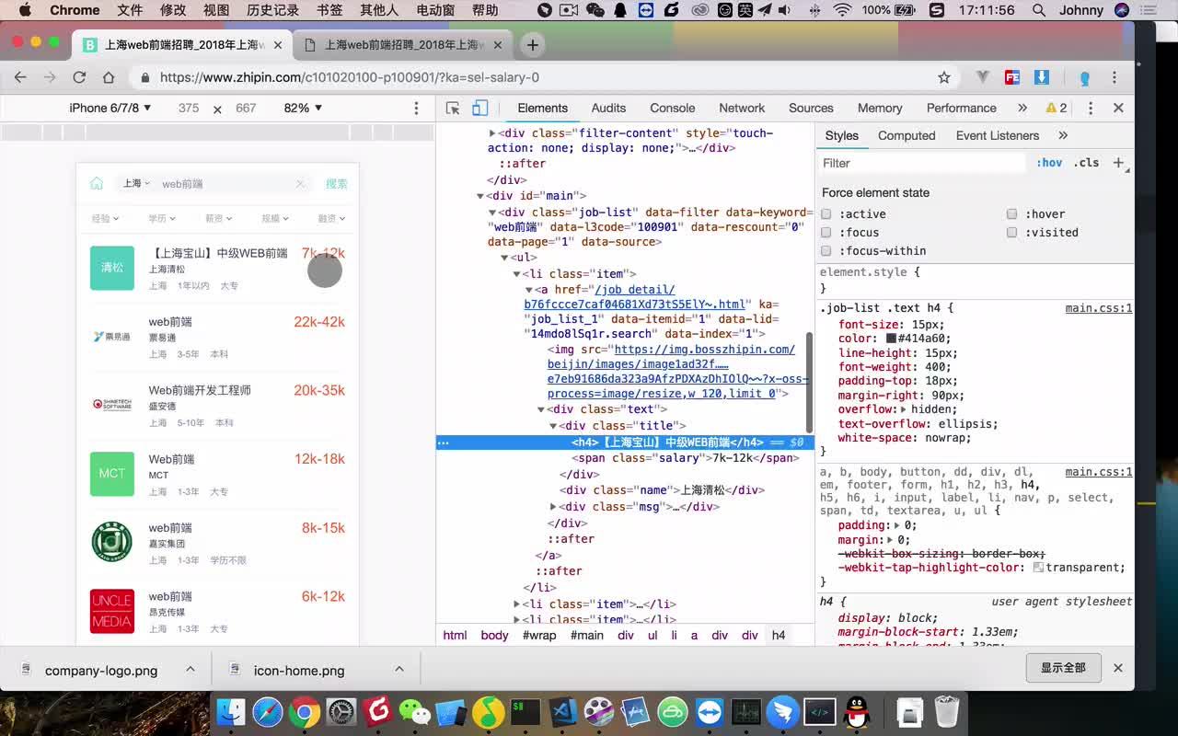The width and height of the screenshot is (1178, 736).
Task: Open main.css:1 link for .job-list rule
Action: click(1099, 308)
